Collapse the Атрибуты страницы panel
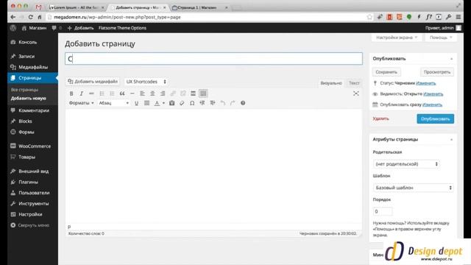The width and height of the screenshot is (471, 265). coord(451,140)
